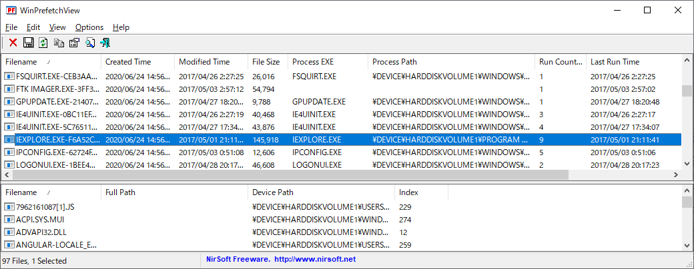Viewport: 694px width, 269px height.
Task: Open the File menu
Action: pyautogui.click(x=11, y=27)
